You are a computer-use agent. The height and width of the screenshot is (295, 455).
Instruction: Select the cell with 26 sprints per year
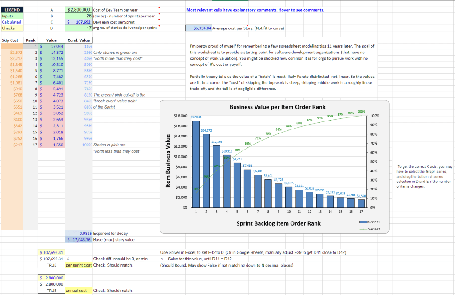point(78,16)
